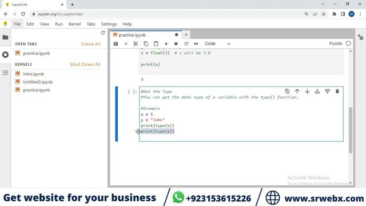This screenshot has width=366, height=206.
Task: Close the JupyterLite browser tab
Action: click(x=62, y=5)
